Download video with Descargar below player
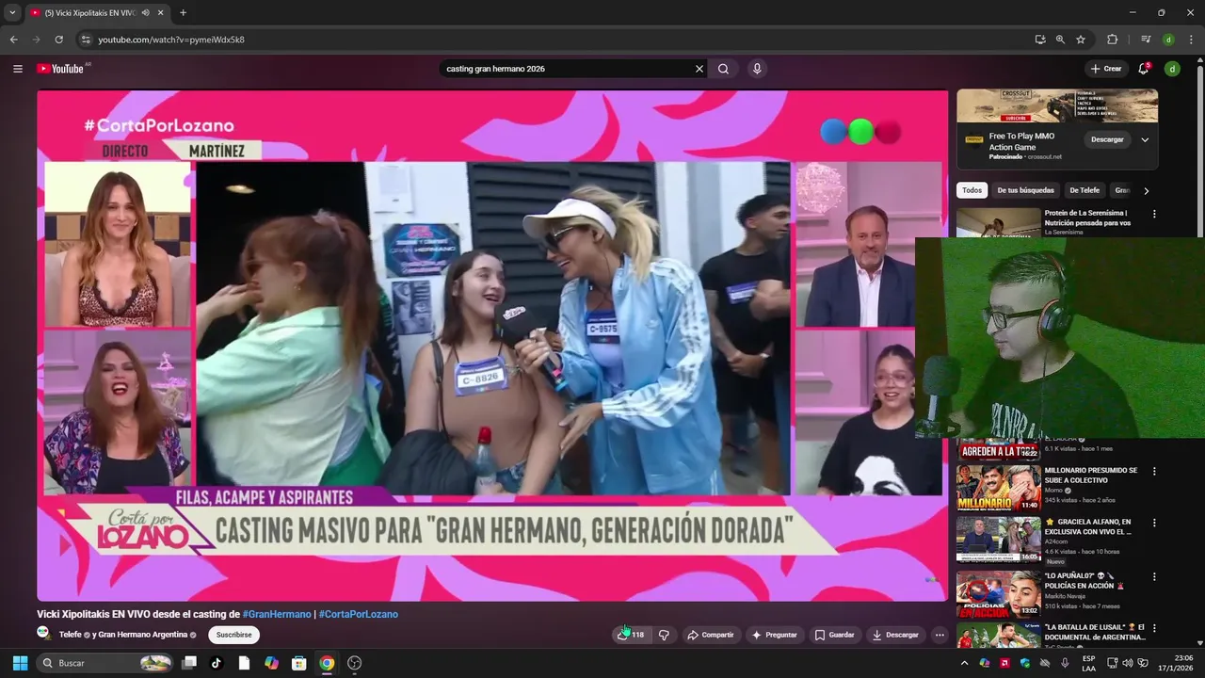This screenshot has width=1205, height=678. click(x=895, y=635)
